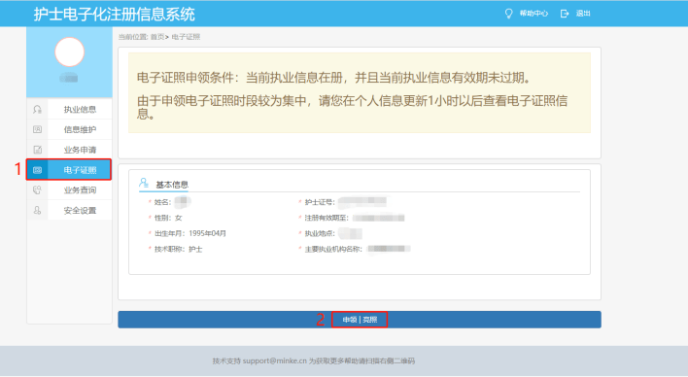Click the 基本信息 person icon
The height and width of the screenshot is (377, 688).
144,183
